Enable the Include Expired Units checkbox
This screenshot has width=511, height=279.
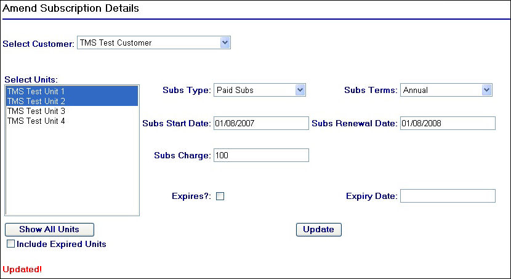10,245
